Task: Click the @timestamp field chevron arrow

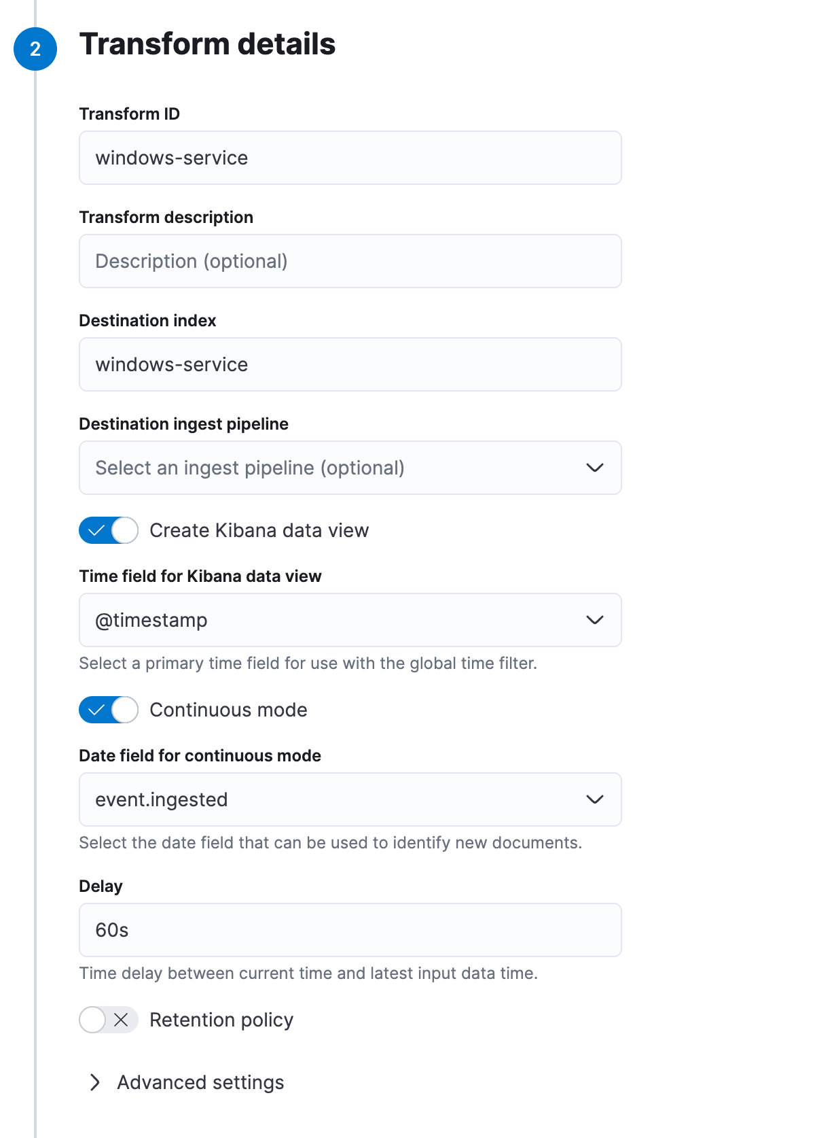Action: pos(594,620)
